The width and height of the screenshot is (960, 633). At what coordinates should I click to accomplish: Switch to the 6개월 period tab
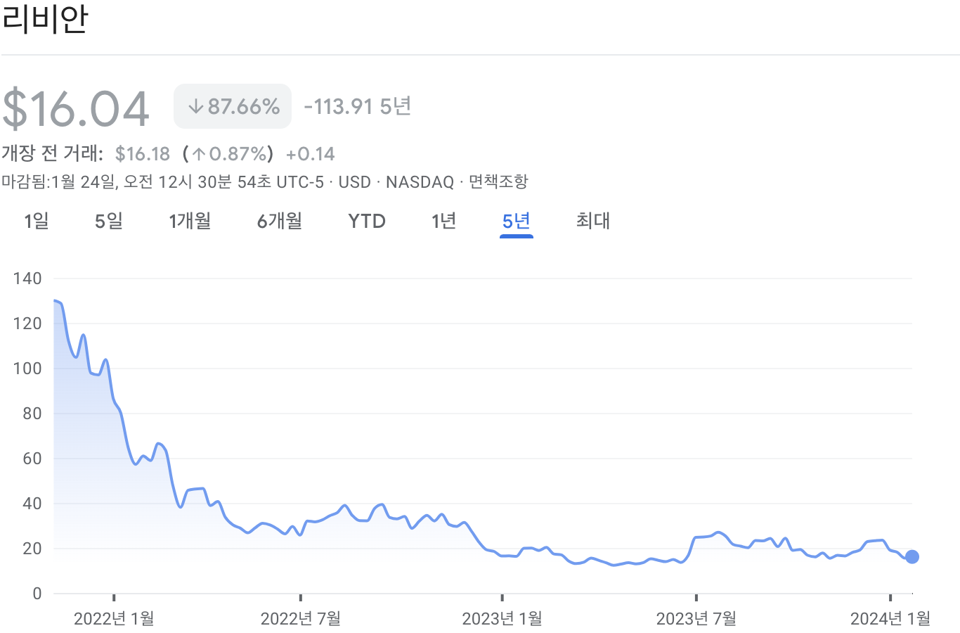pyautogui.click(x=279, y=221)
